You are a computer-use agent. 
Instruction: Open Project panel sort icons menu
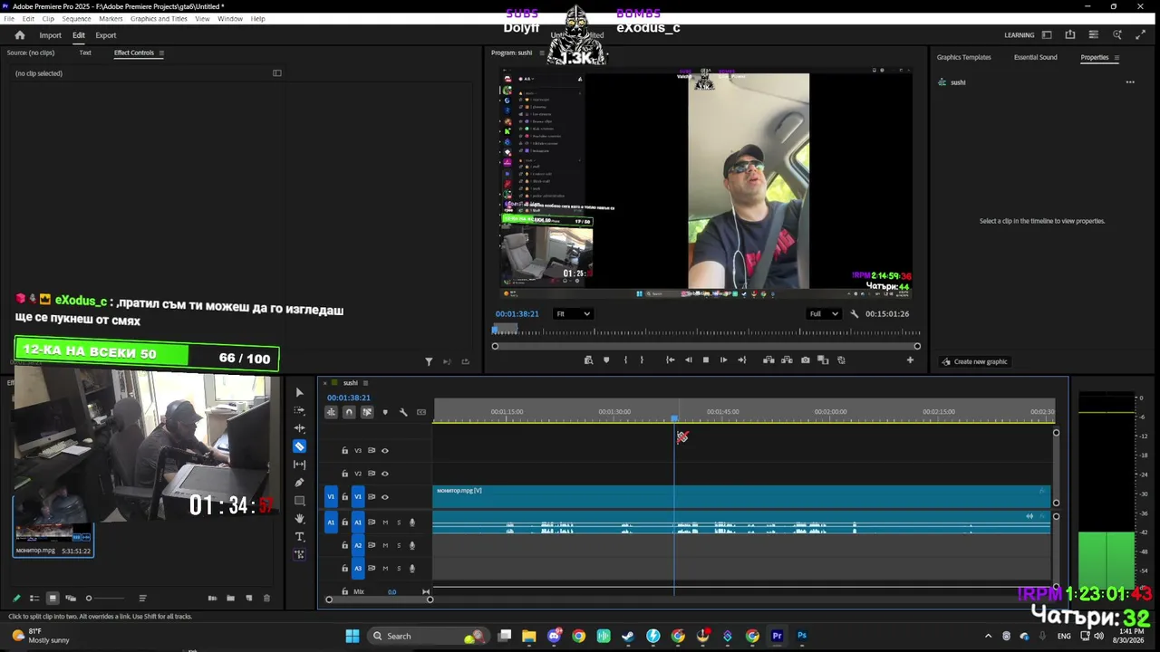(142, 599)
